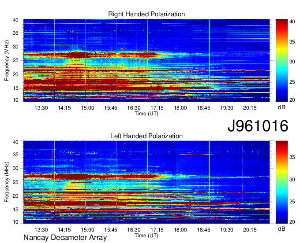
Task: Click the 13:30 time tick of left-handed plot
Action: coord(41,230)
